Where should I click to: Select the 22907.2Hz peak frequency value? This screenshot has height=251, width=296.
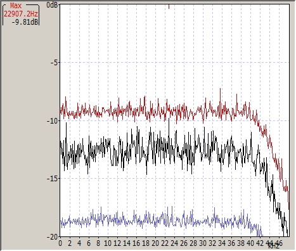(x=21, y=14)
